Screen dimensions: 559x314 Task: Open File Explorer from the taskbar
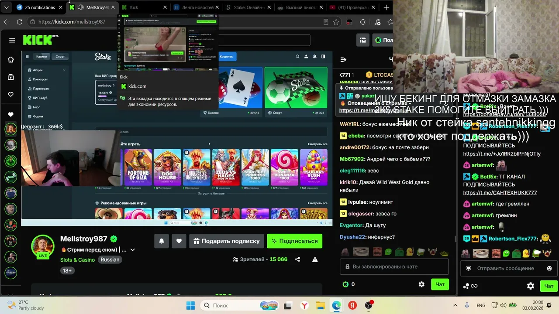click(x=320, y=305)
